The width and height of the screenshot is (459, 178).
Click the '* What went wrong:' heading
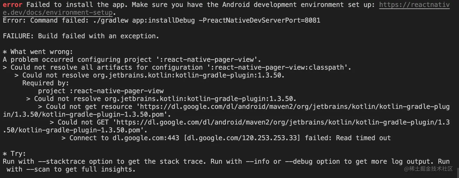[38, 52]
